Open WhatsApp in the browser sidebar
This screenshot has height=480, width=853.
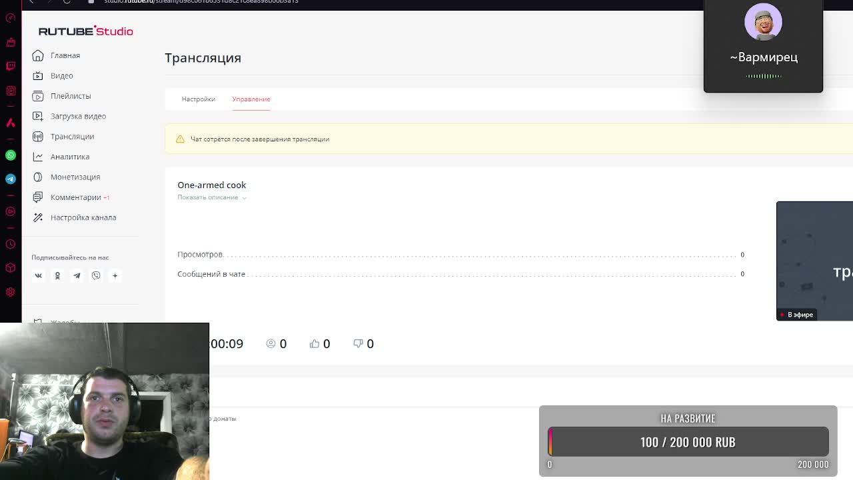point(11,155)
